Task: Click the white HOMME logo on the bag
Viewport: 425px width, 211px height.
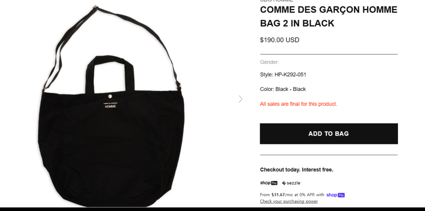Action: point(110,106)
